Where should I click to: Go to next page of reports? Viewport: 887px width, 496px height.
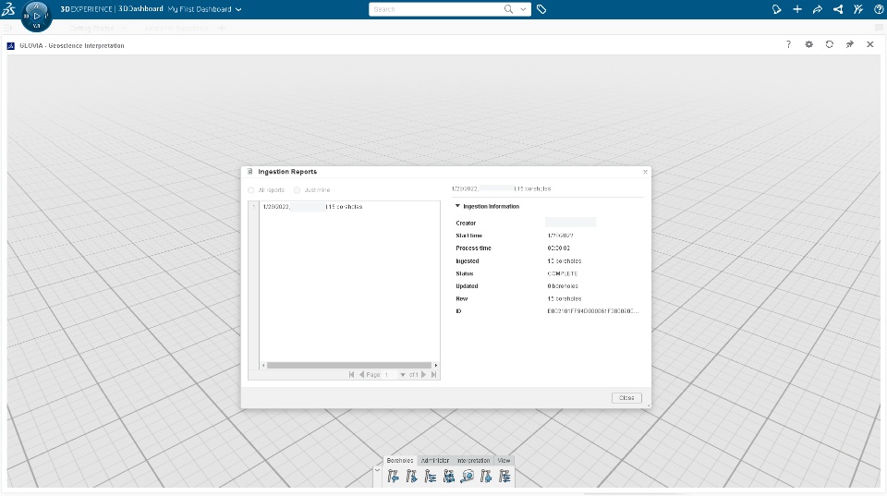coord(424,374)
